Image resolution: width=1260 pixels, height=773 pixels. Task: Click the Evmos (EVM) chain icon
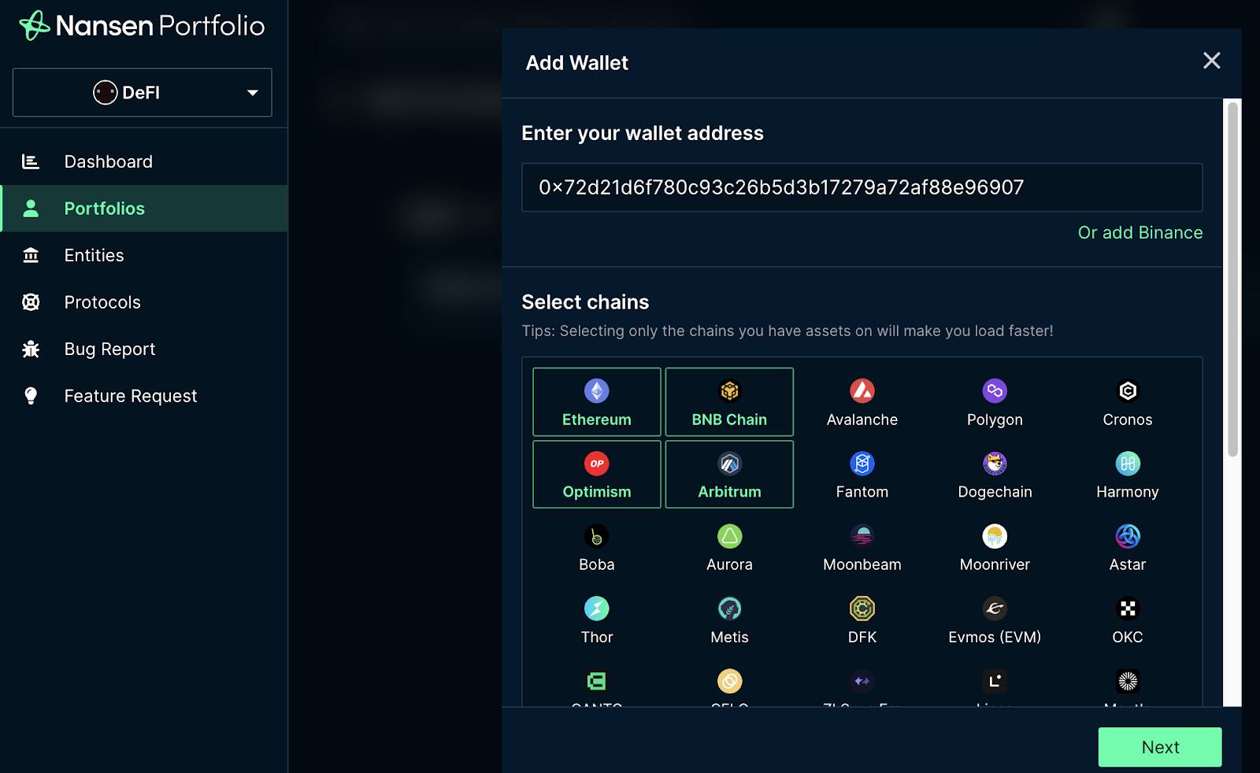coord(995,608)
